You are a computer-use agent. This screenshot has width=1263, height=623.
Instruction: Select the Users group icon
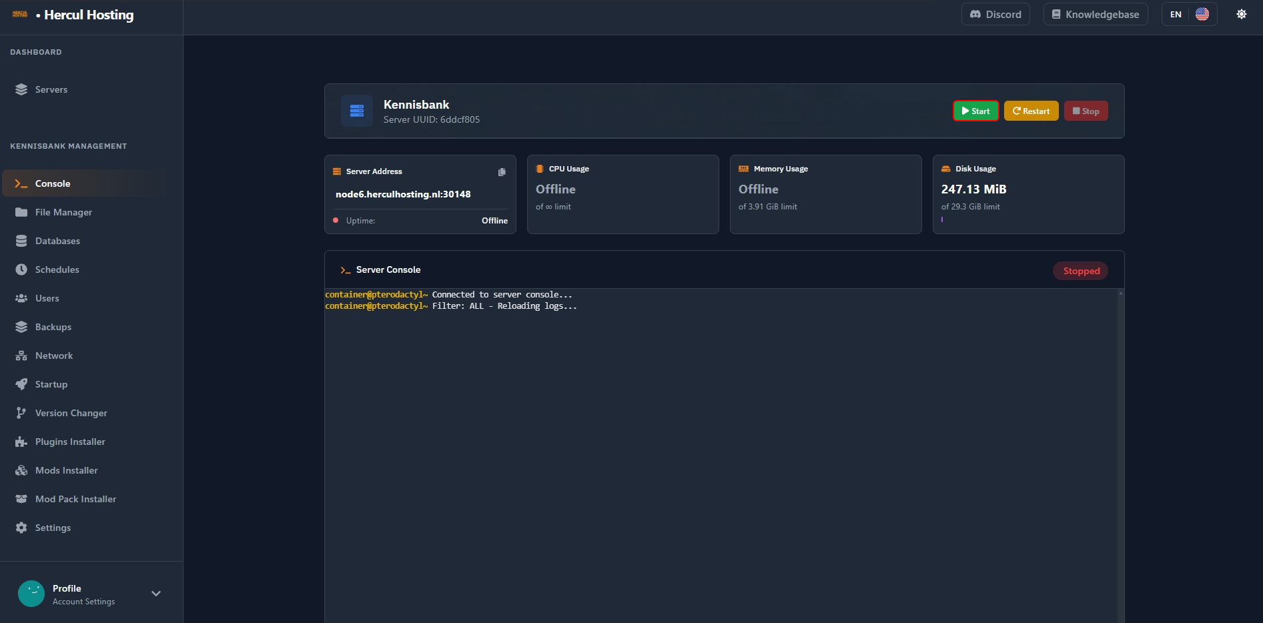tap(21, 298)
